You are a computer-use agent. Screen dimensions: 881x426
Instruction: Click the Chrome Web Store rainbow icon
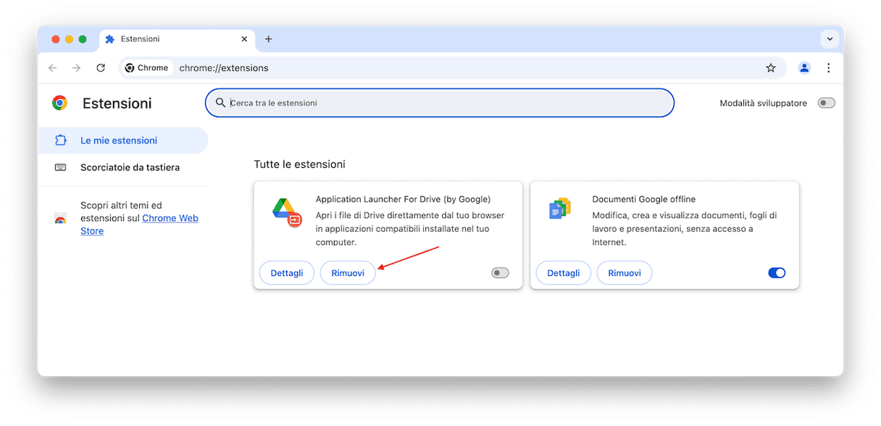click(60, 219)
